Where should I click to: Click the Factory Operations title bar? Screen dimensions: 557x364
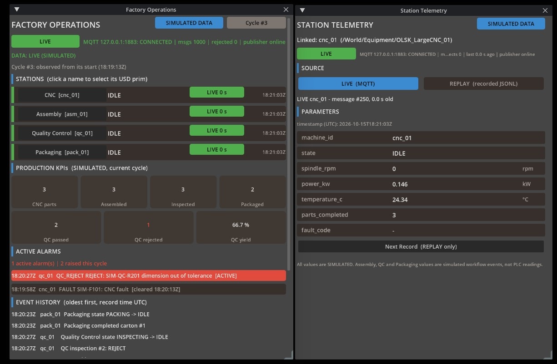click(151, 10)
